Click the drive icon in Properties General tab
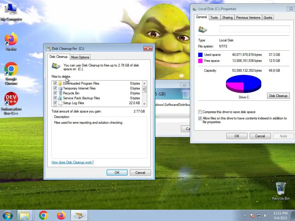This screenshot has height=221, width=295. tap(203, 29)
